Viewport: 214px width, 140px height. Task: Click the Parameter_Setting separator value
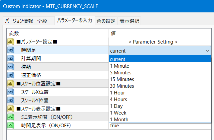pyautogui.click(x=153, y=42)
